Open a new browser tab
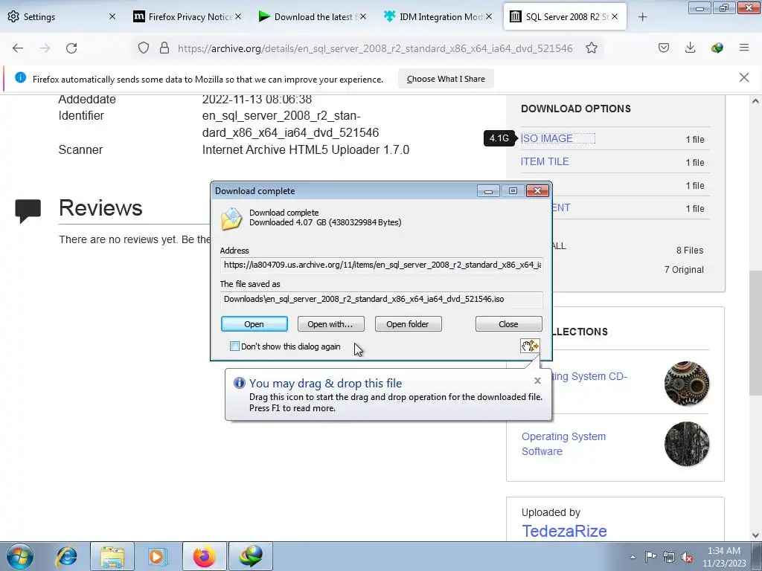762x571 pixels. click(x=642, y=17)
